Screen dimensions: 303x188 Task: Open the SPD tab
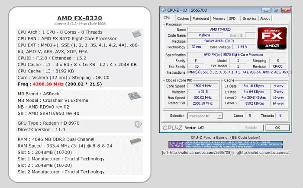232,19
